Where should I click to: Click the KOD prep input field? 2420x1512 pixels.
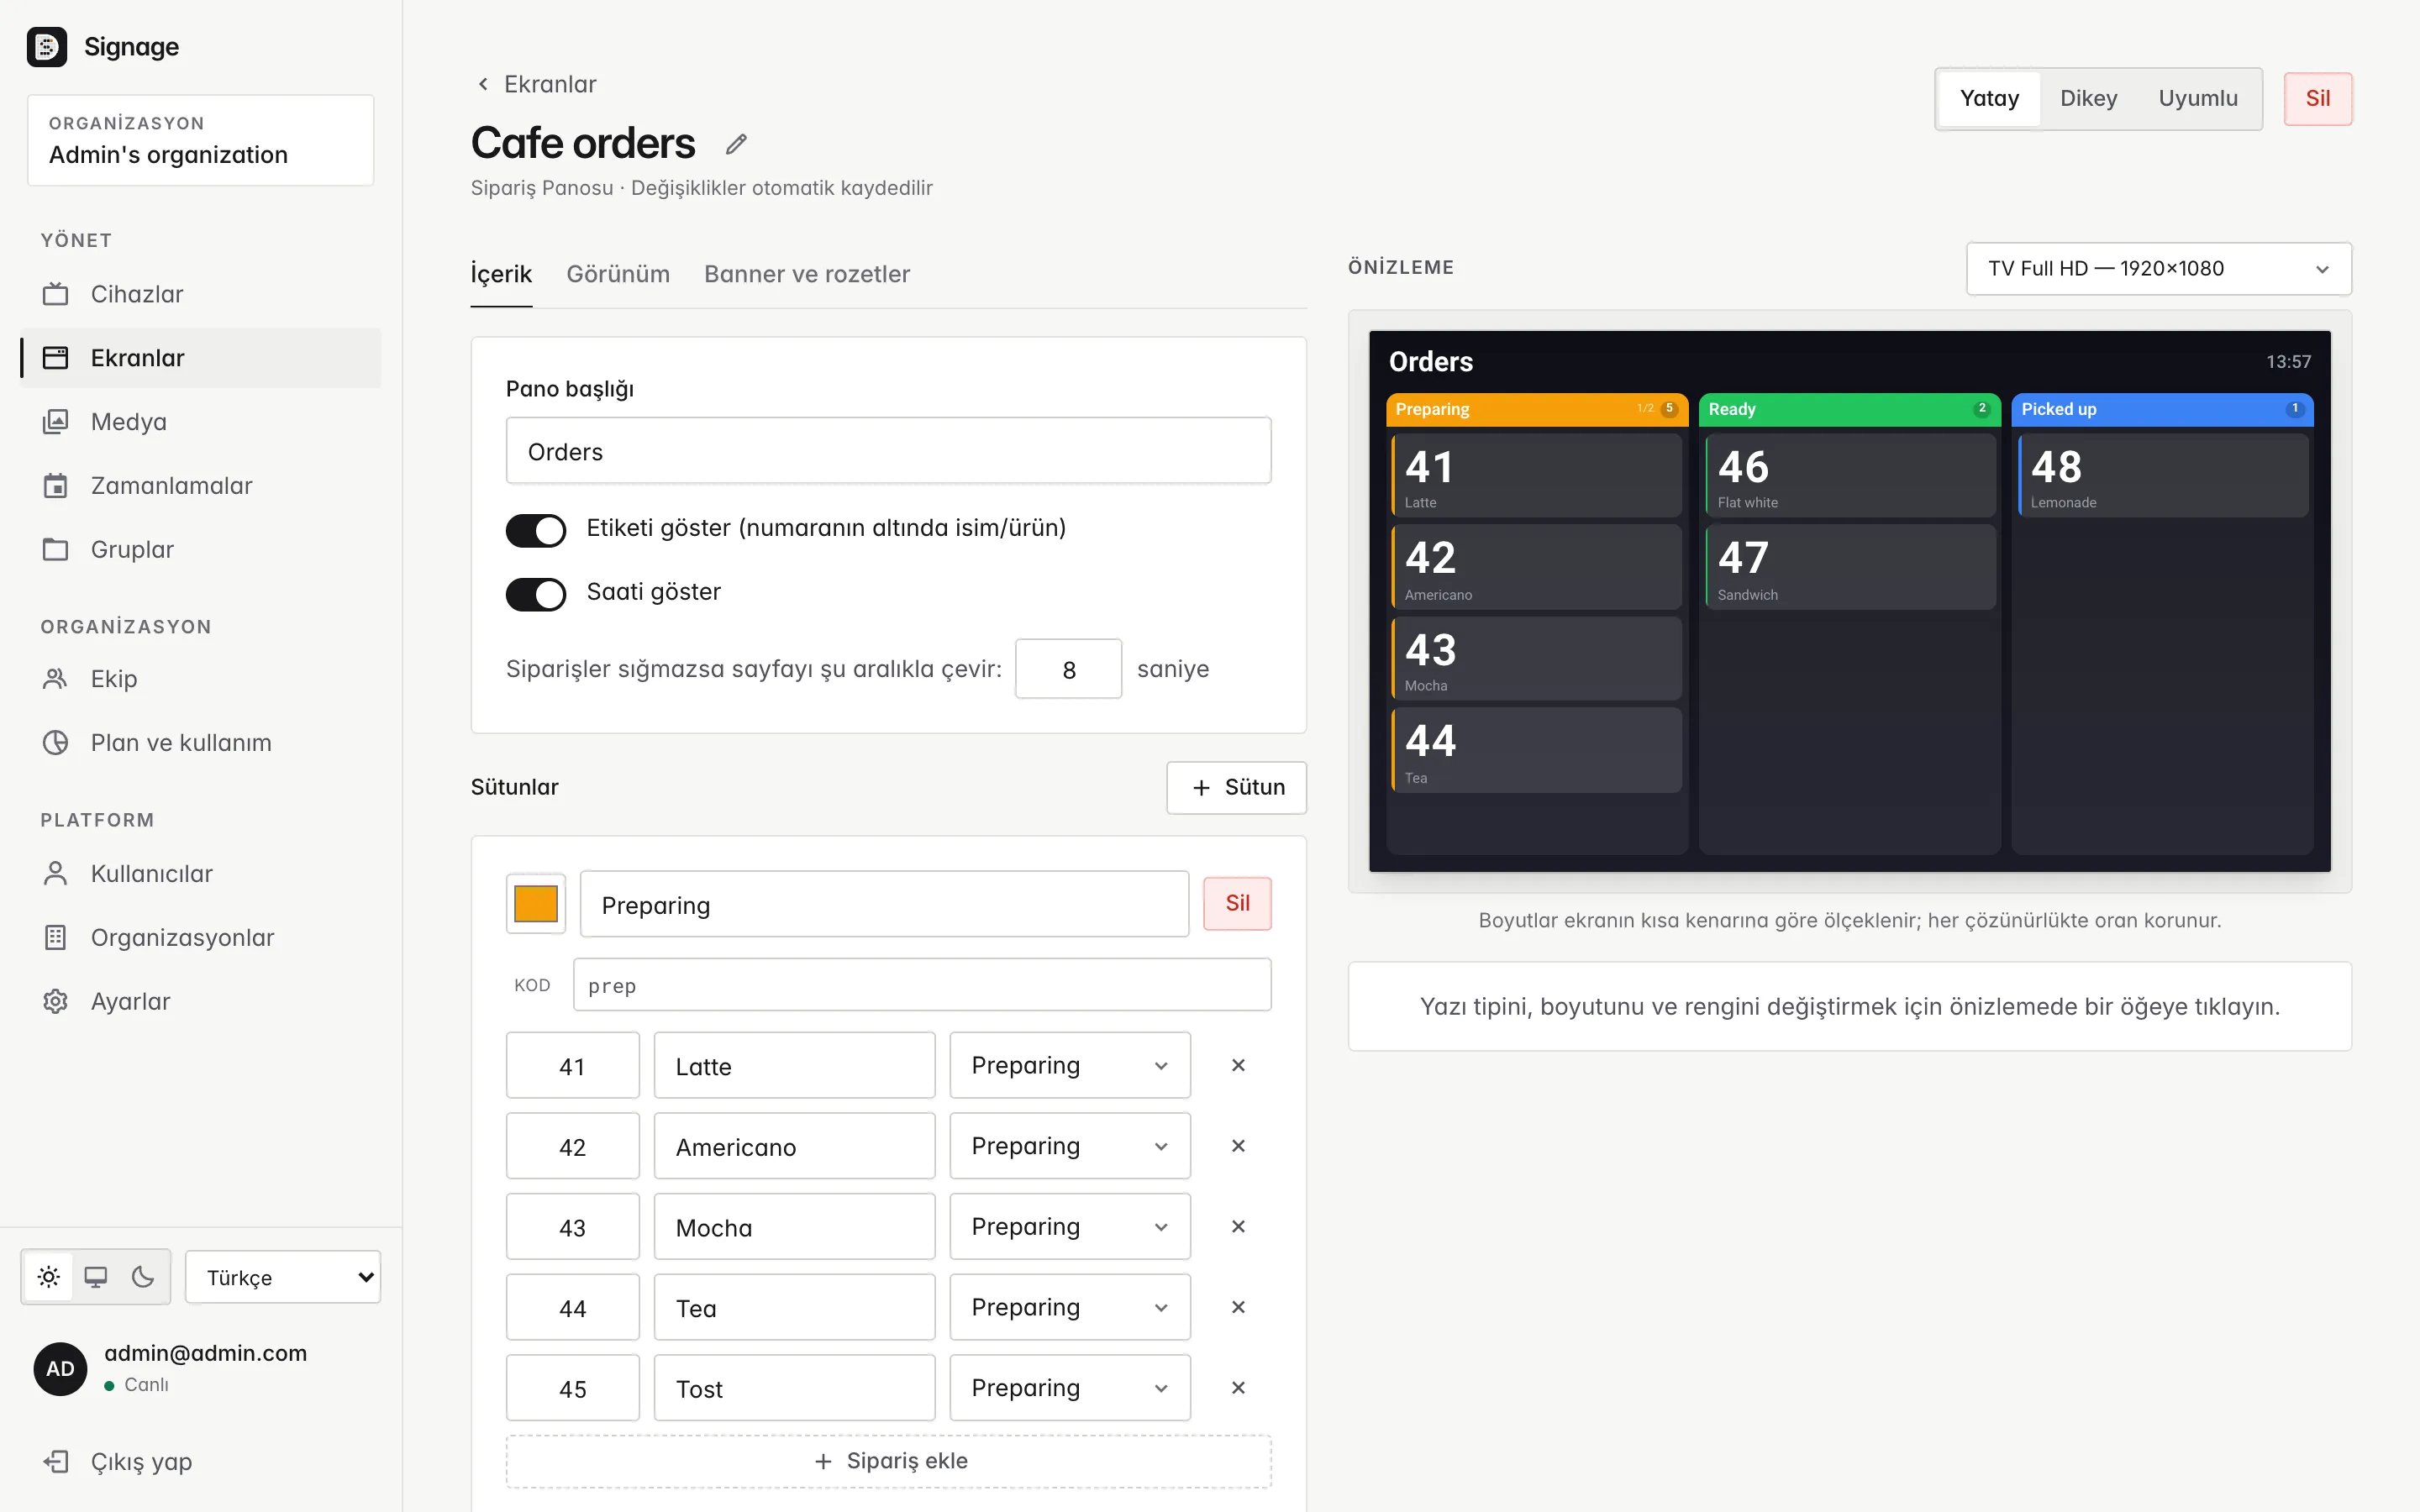pos(922,985)
